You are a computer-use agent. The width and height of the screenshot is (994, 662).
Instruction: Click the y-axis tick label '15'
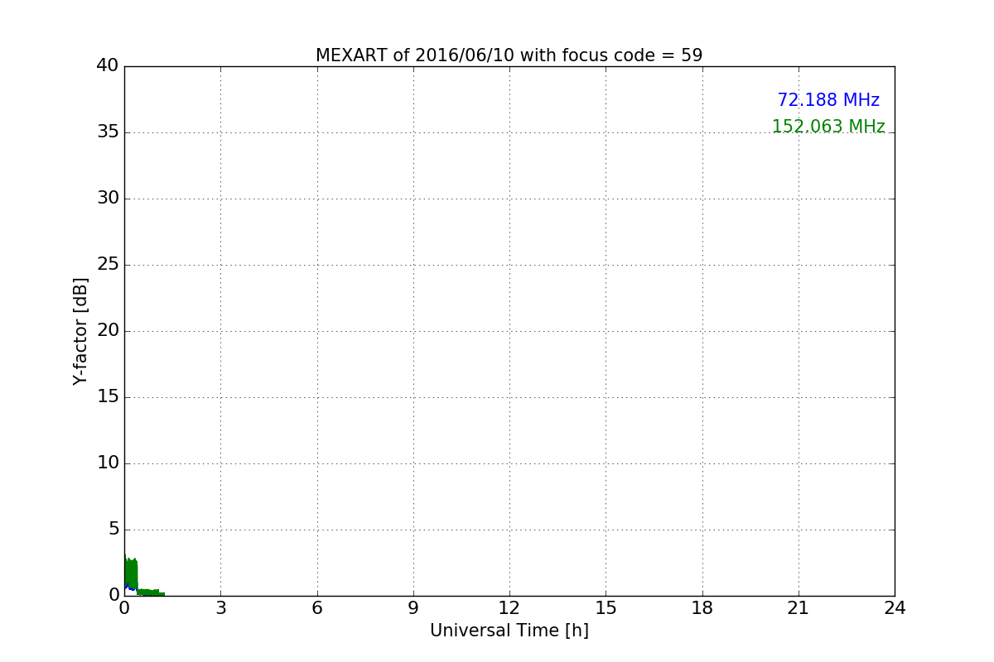click(108, 397)
